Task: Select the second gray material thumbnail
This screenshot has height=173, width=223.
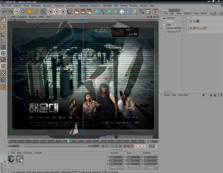Action: (19, 160)
